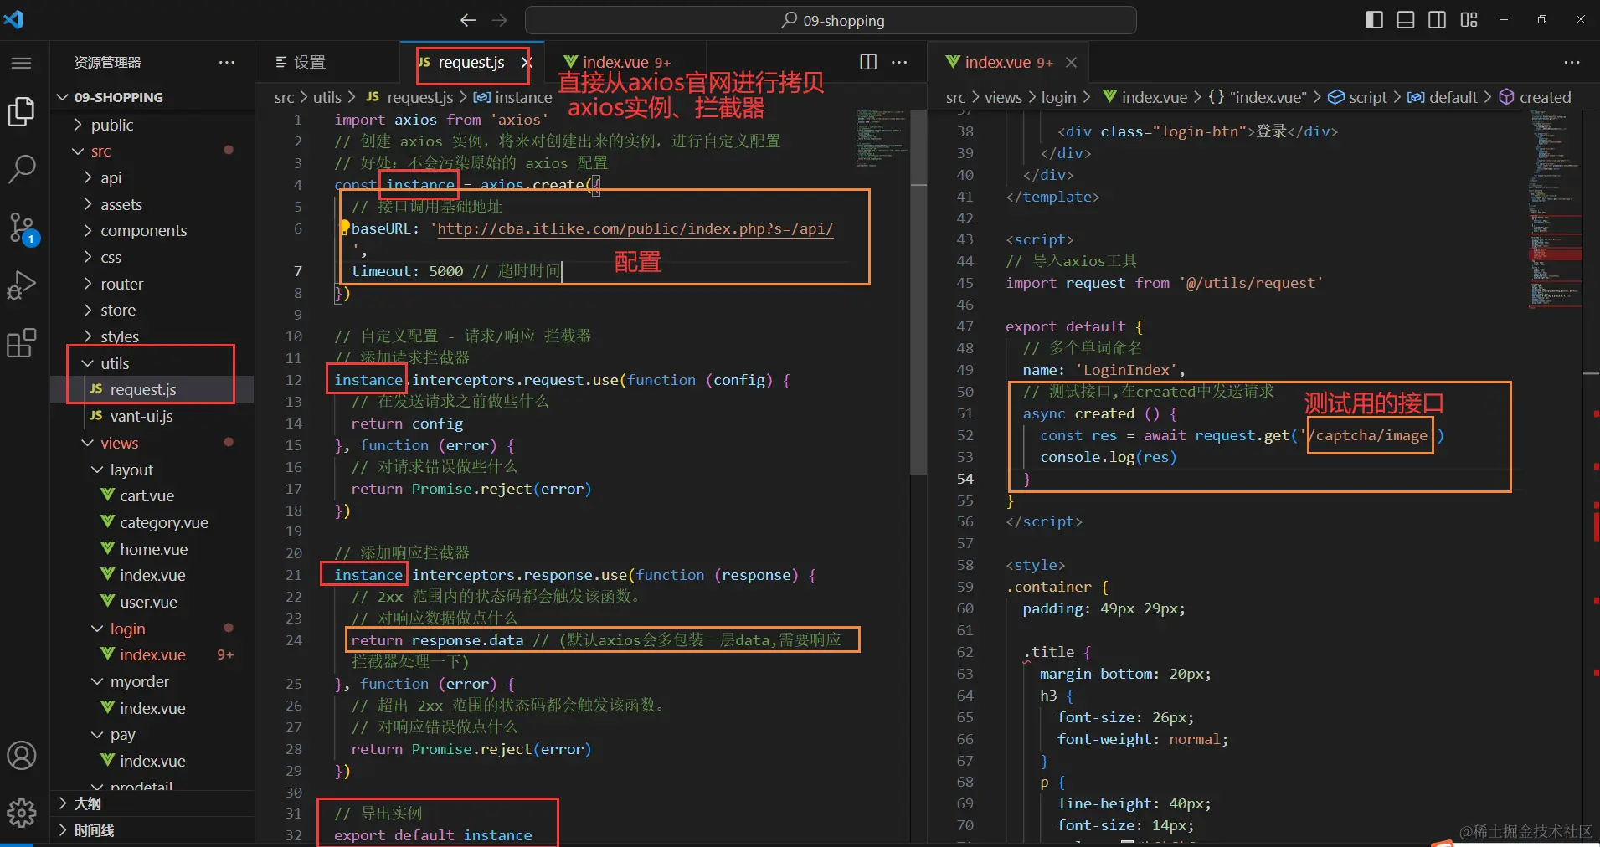Image resolution: width=1600 pixels, height=847 pixels.
Task: Close the request.js tab
Action: [526, 62]
